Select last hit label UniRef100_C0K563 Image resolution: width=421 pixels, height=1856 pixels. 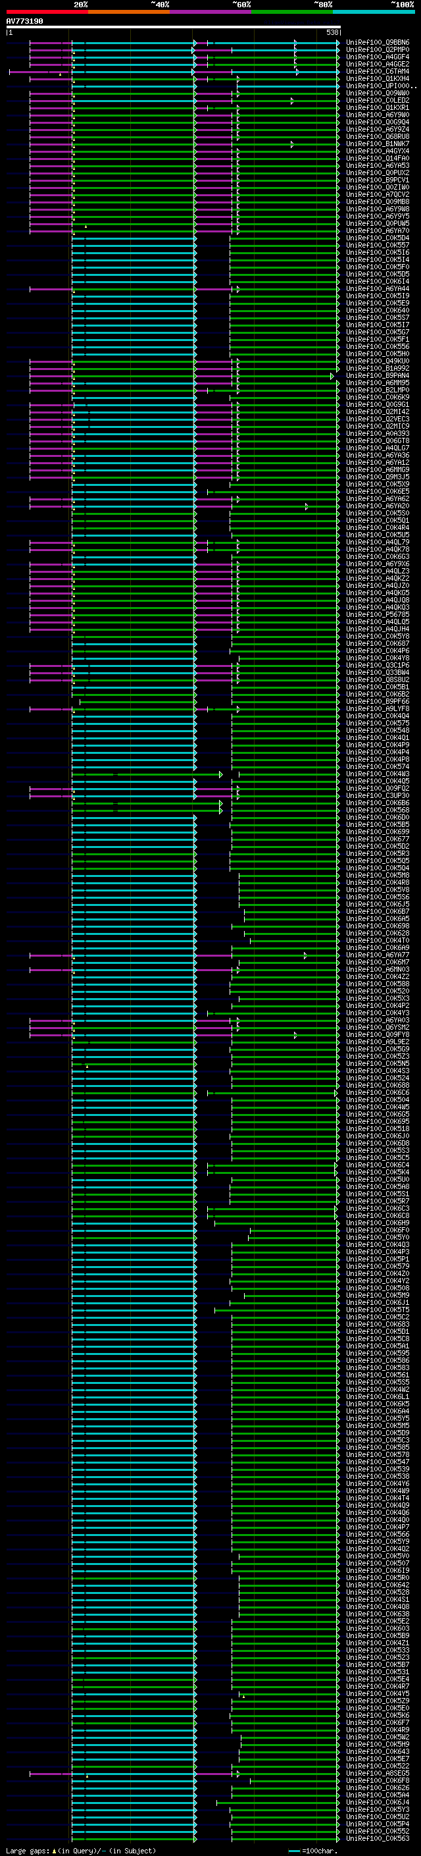[377, 1838]
